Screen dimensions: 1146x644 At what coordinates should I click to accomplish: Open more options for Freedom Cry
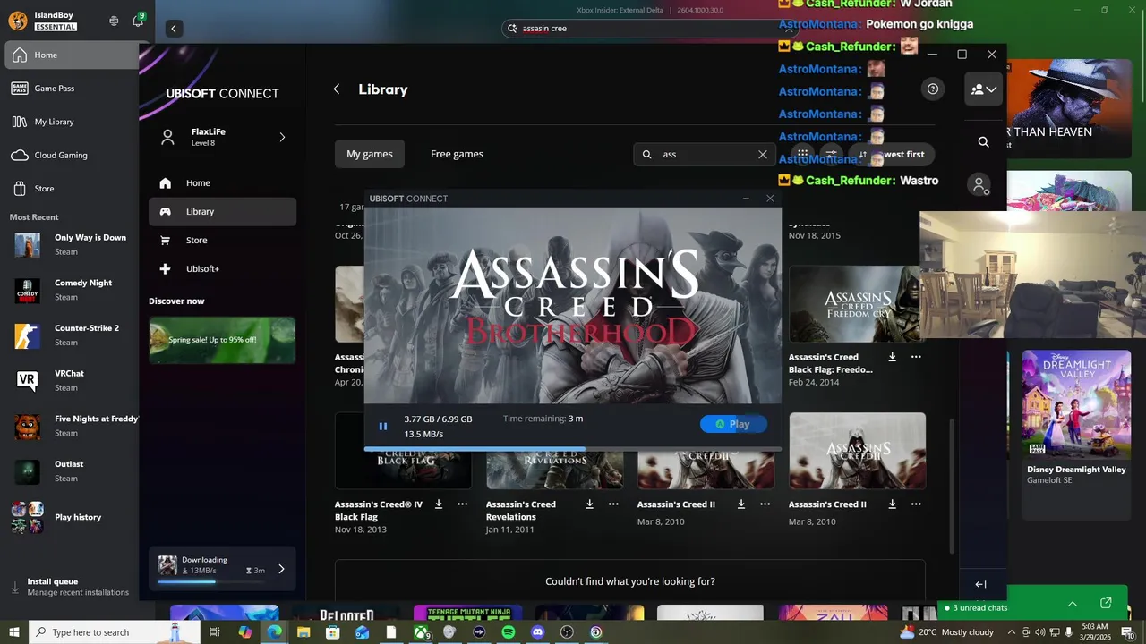point(916,357)
